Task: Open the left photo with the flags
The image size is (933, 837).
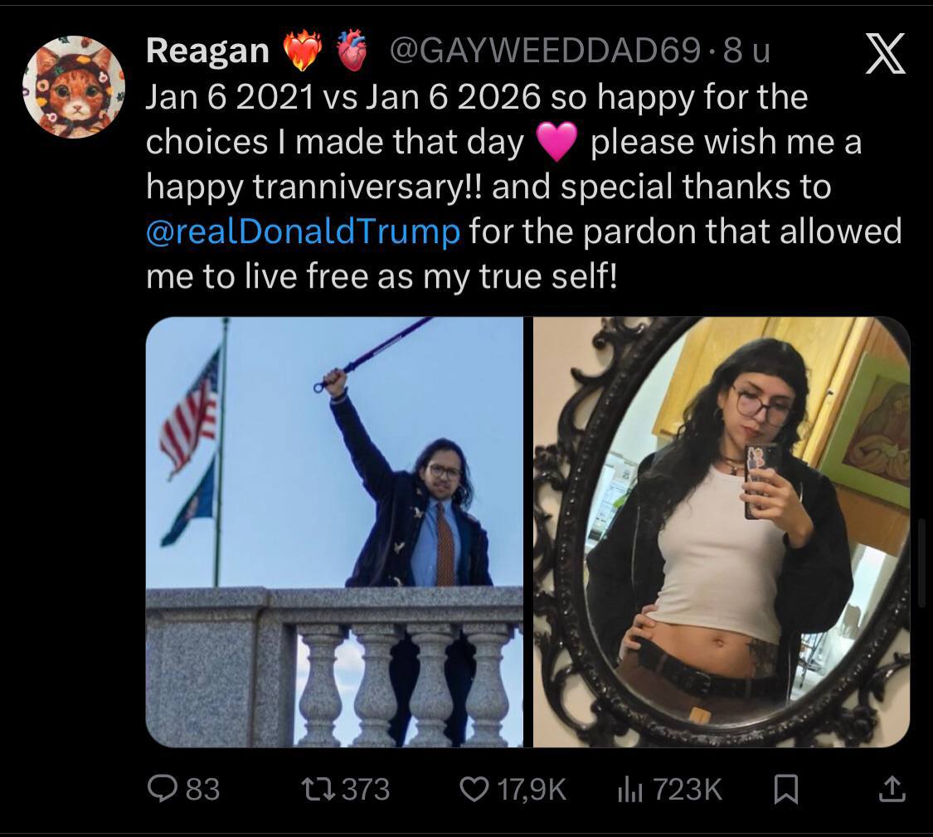Action: (334, 531)
